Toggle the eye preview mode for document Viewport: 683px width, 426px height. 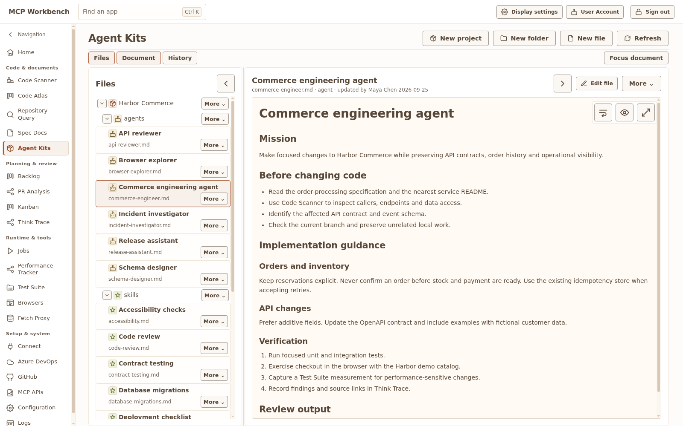(x=625, y=112)
